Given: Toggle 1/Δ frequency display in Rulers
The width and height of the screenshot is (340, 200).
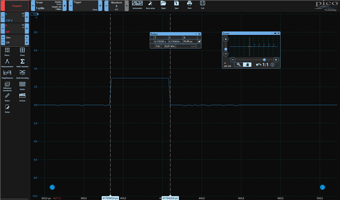Looking at the screenshot, I should tap(158, 46).
